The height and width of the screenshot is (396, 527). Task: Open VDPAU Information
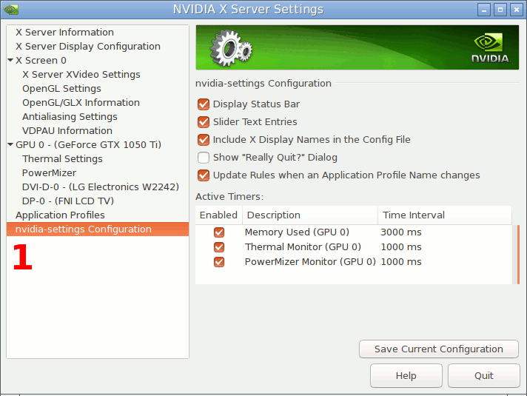coord(67,131)
